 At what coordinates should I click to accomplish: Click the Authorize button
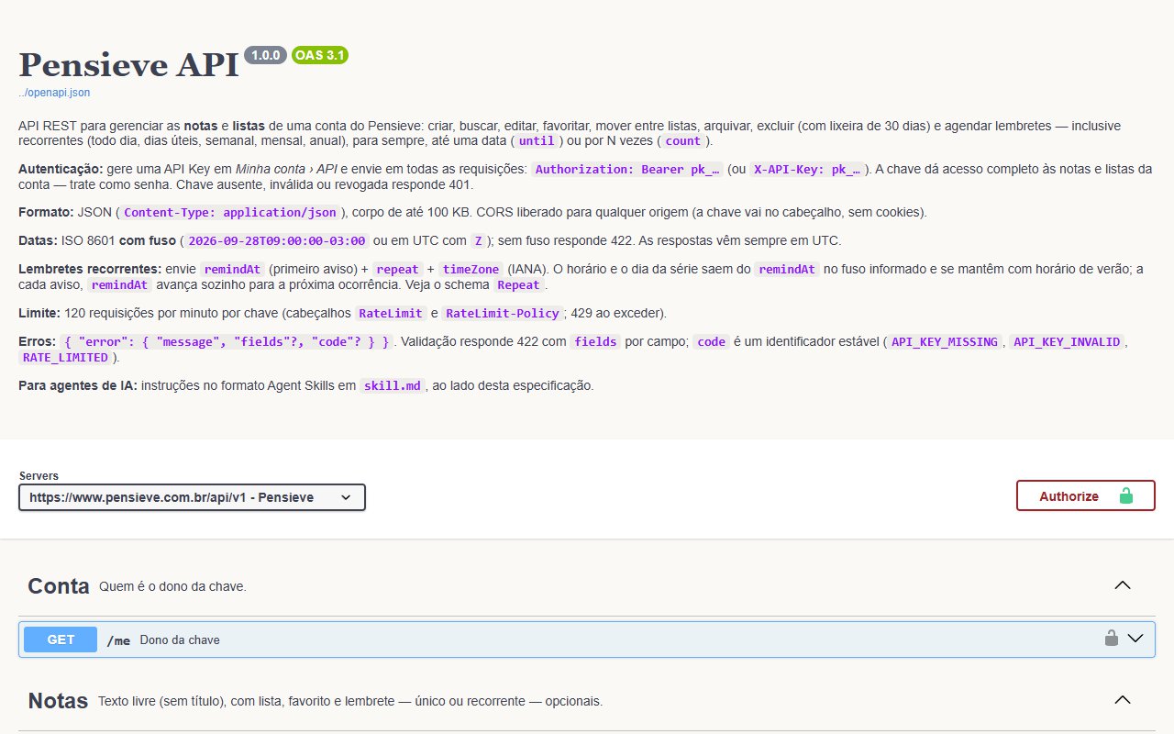pos(1085,495)
